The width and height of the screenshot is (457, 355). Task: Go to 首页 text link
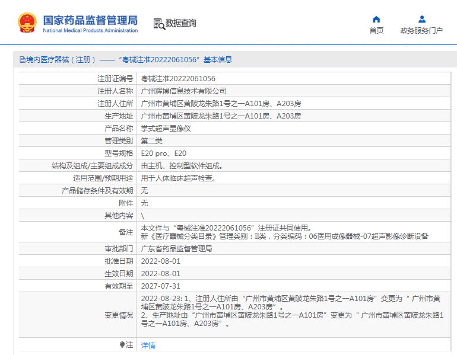point(376,31)
